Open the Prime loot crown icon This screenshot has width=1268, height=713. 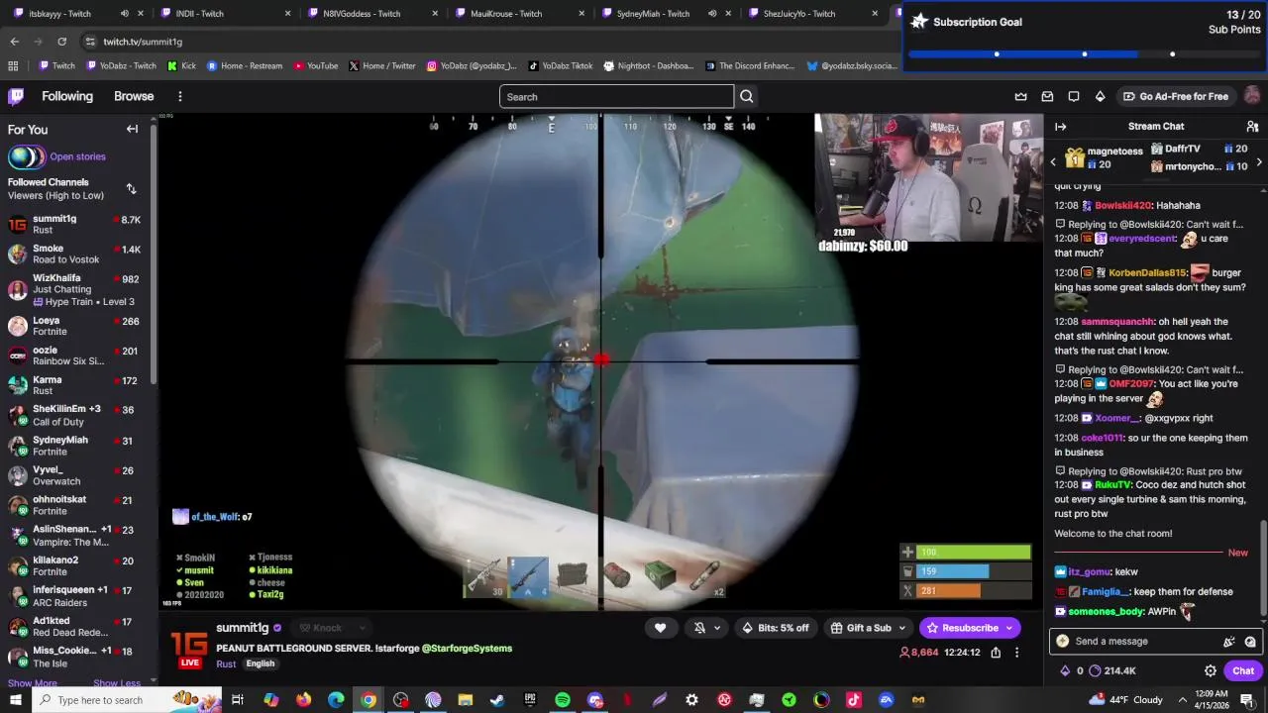pos(1021,96)
